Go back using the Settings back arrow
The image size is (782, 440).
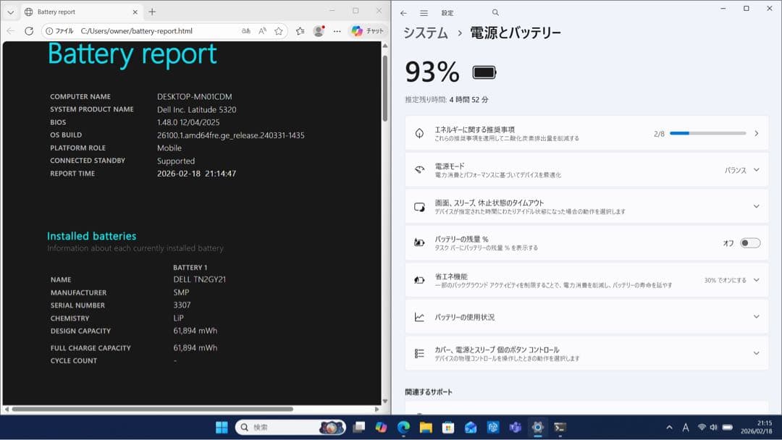click(x=403, y=12)
